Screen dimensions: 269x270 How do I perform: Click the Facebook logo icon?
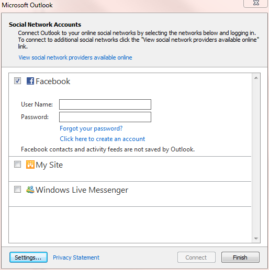(x=30, y=81)
